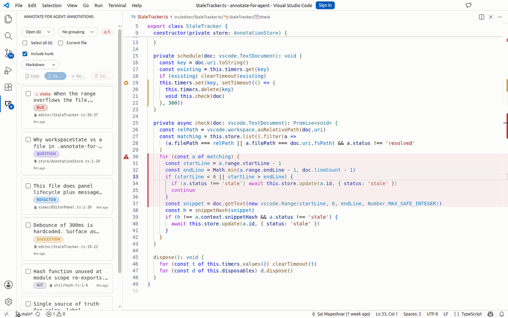Open the Accounts icon in activity bar
Screen dimensions: 508x318
coord(8,285)
